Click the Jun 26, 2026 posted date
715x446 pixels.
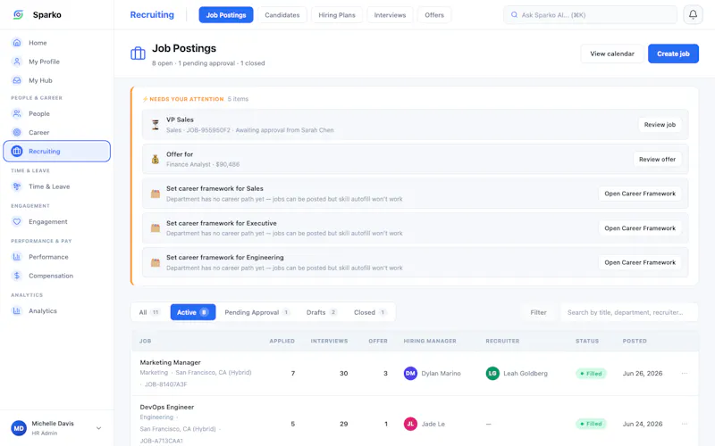click(643, 373)
